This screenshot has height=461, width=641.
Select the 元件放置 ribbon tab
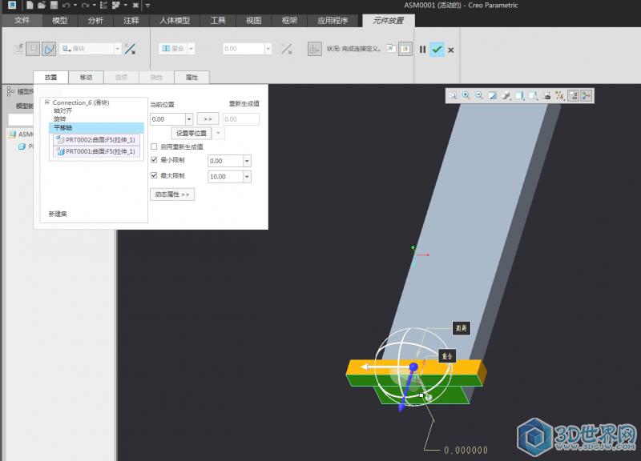389,21
